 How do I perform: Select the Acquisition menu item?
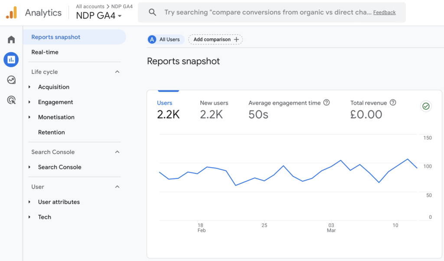pos(53,87)
